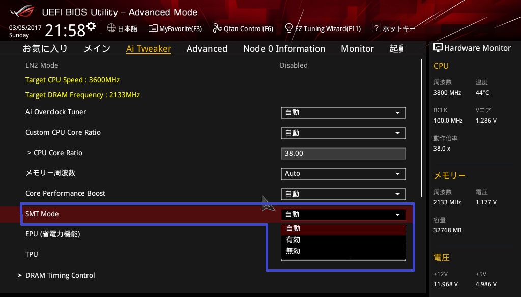Image resolution: width=521 pixels, height=297 pixels.
Task: Click the Hardware Monitor display icon
Action: (x=438, y=48)
